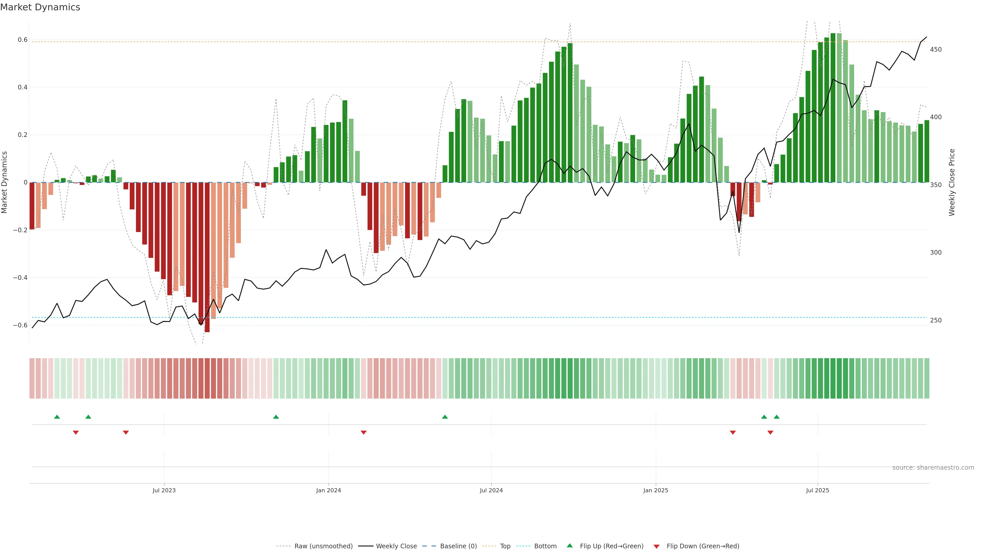This screenshot has height=555, width=987.
Task: Click the green triangle icon in the legend
Action: point(570,545)
